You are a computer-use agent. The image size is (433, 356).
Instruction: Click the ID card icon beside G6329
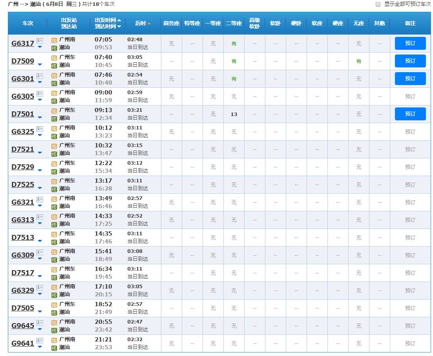[40, 288]
